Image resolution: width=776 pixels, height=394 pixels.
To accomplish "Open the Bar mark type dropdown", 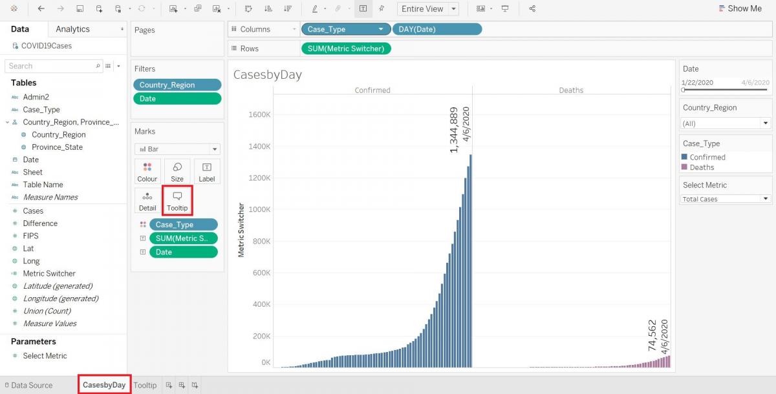I will [177, 149].
